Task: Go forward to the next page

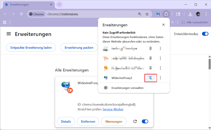Action: click(x=13, y=14)
